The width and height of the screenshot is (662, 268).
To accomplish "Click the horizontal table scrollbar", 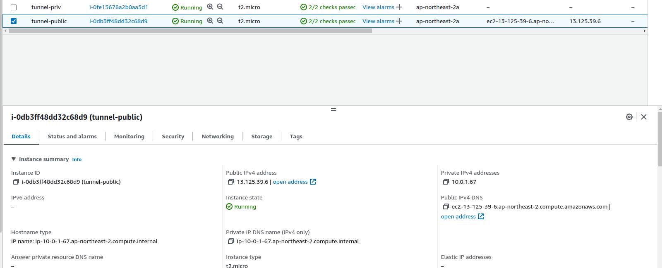I will pos(190,31).
